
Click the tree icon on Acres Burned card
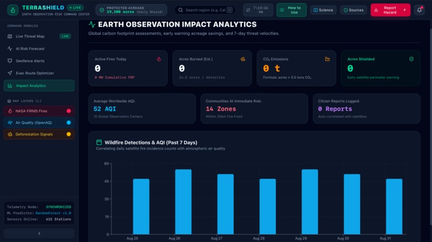coord(243,59)
